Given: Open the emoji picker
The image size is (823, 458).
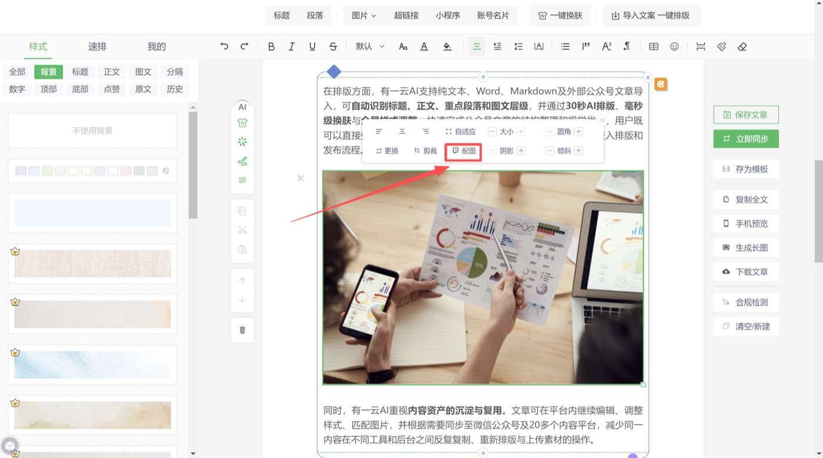Looking at the screenshot, I should coord(674,46).
